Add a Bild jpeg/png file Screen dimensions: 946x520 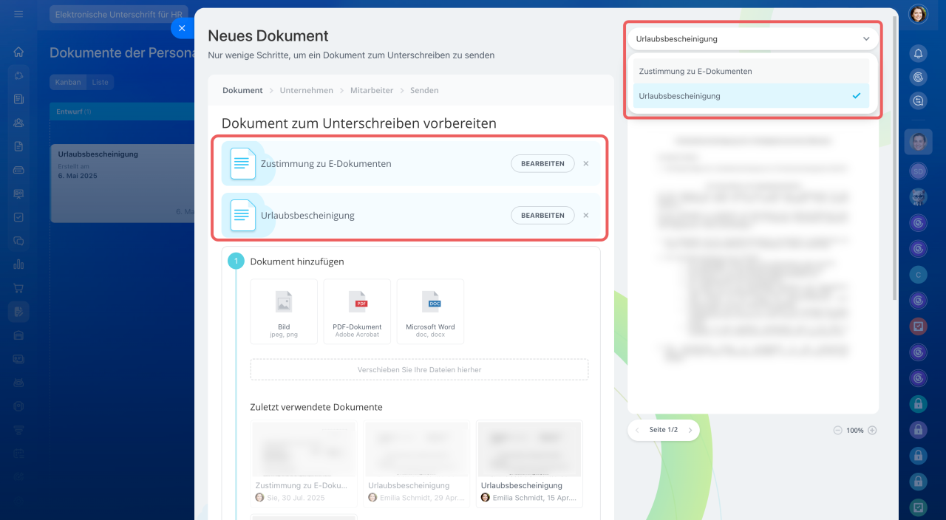[284, 312]
